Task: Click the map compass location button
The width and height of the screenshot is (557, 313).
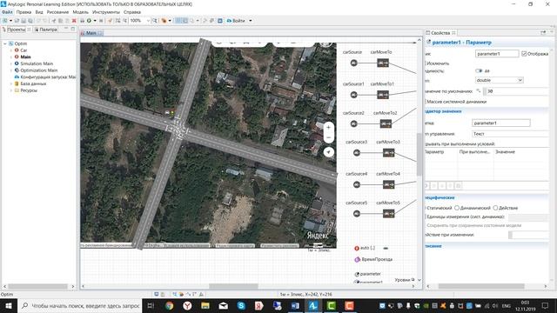Action: [x=329, y=152]
